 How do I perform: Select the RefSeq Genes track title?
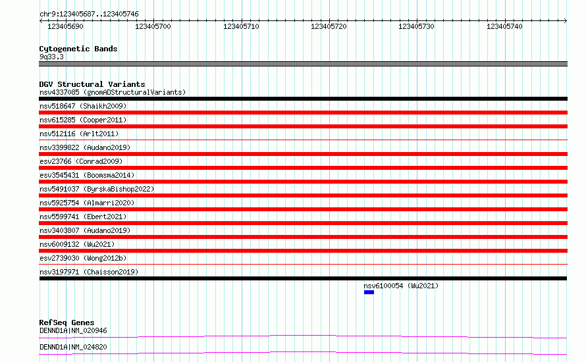[x=67, y=323]
